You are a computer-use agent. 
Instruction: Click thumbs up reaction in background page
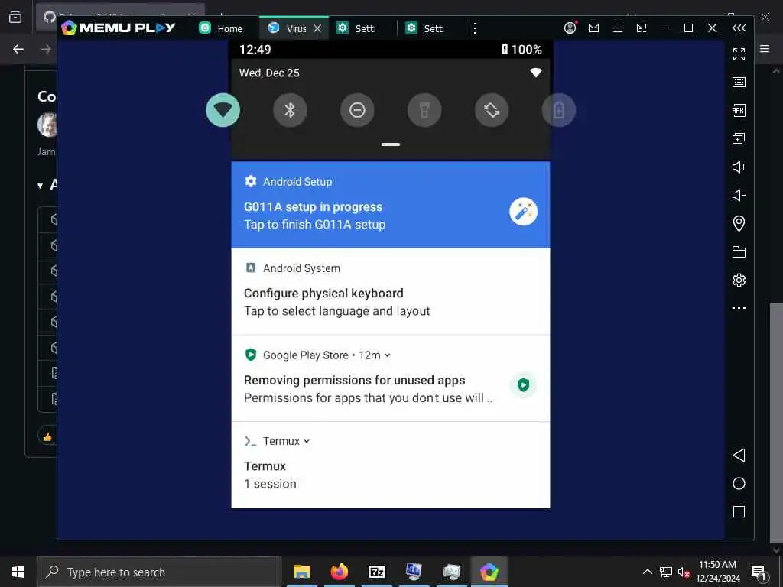[47, 437]
